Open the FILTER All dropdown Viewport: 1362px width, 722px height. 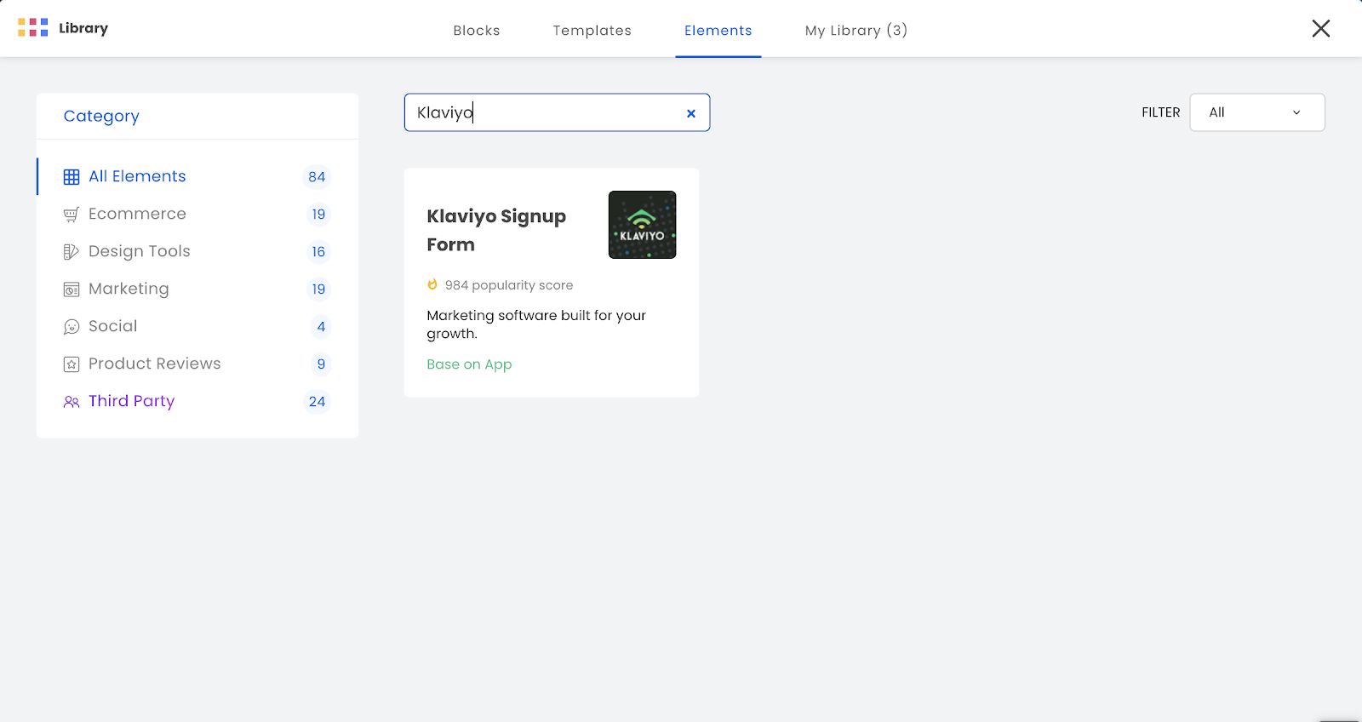(1257, 112)
